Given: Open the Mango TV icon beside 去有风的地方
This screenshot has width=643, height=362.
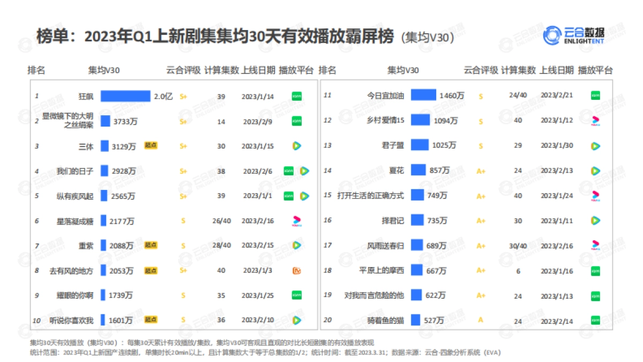Looking at the screenshot, I should (x=298, y=270).
